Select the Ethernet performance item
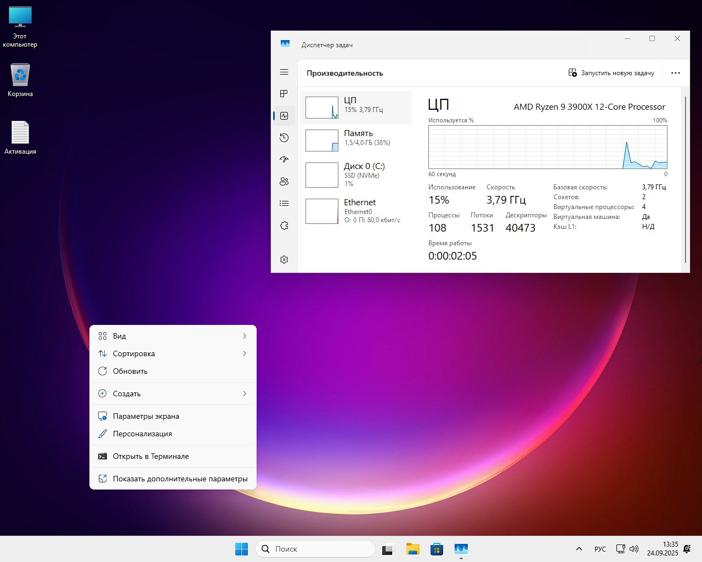Image resolution: width=702 pixels, height=562 pixels. coord(356,211)
